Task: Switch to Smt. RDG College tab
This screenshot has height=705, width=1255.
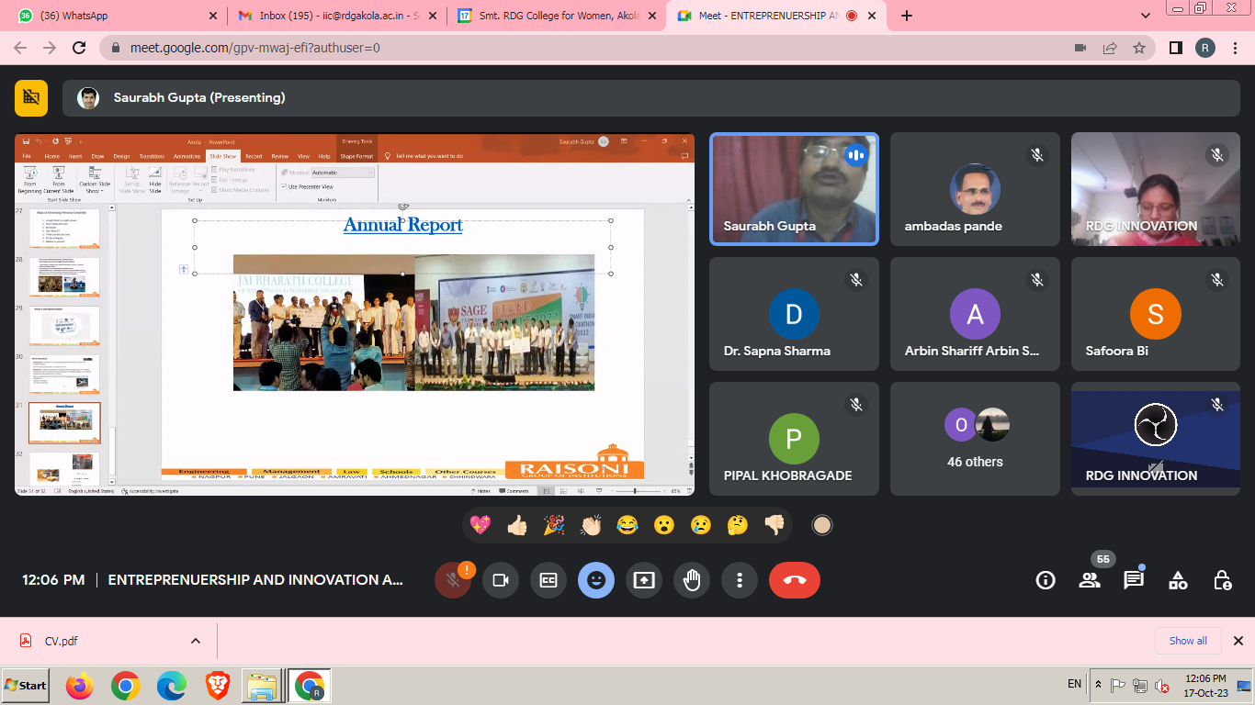Action: point(557,16)
